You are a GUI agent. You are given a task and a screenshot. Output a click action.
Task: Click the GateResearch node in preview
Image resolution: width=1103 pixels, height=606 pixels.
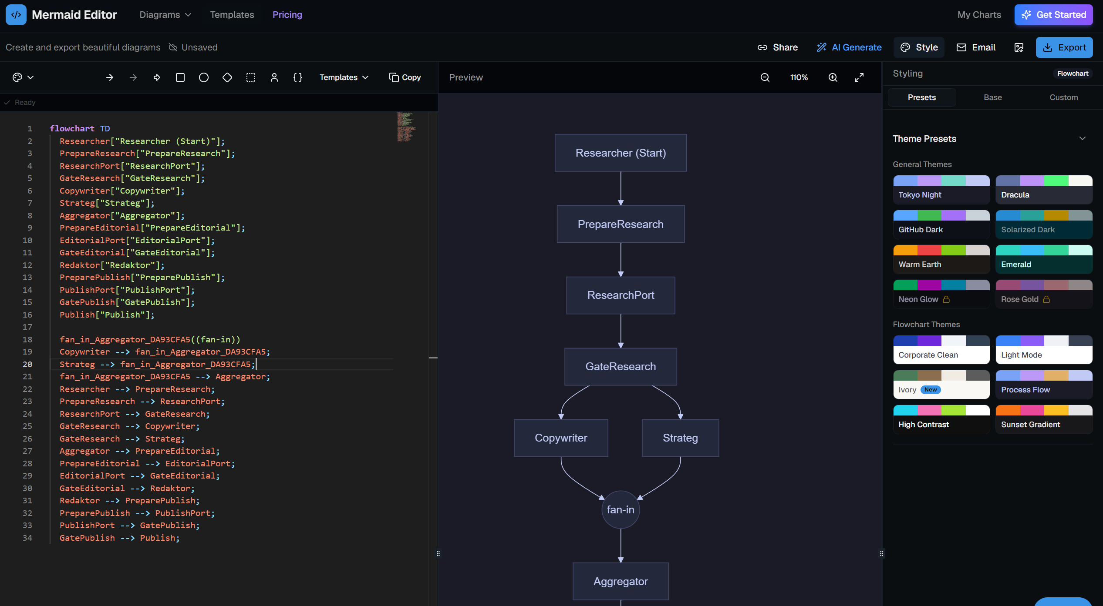point(621,366)
